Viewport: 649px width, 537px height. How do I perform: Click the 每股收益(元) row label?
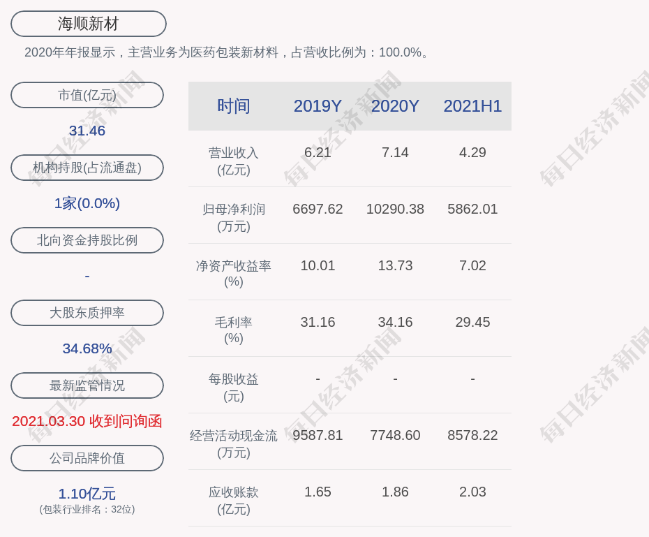[x=234, y=388]
